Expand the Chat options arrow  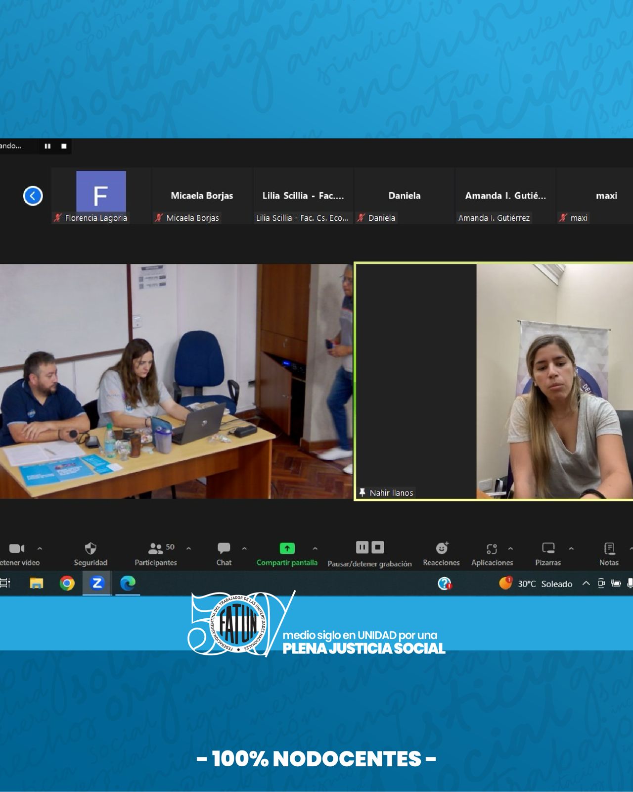(x=244, y=548)
